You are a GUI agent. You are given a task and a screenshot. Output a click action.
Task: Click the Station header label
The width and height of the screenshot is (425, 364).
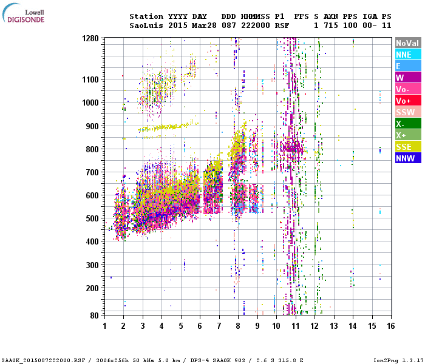146,16
